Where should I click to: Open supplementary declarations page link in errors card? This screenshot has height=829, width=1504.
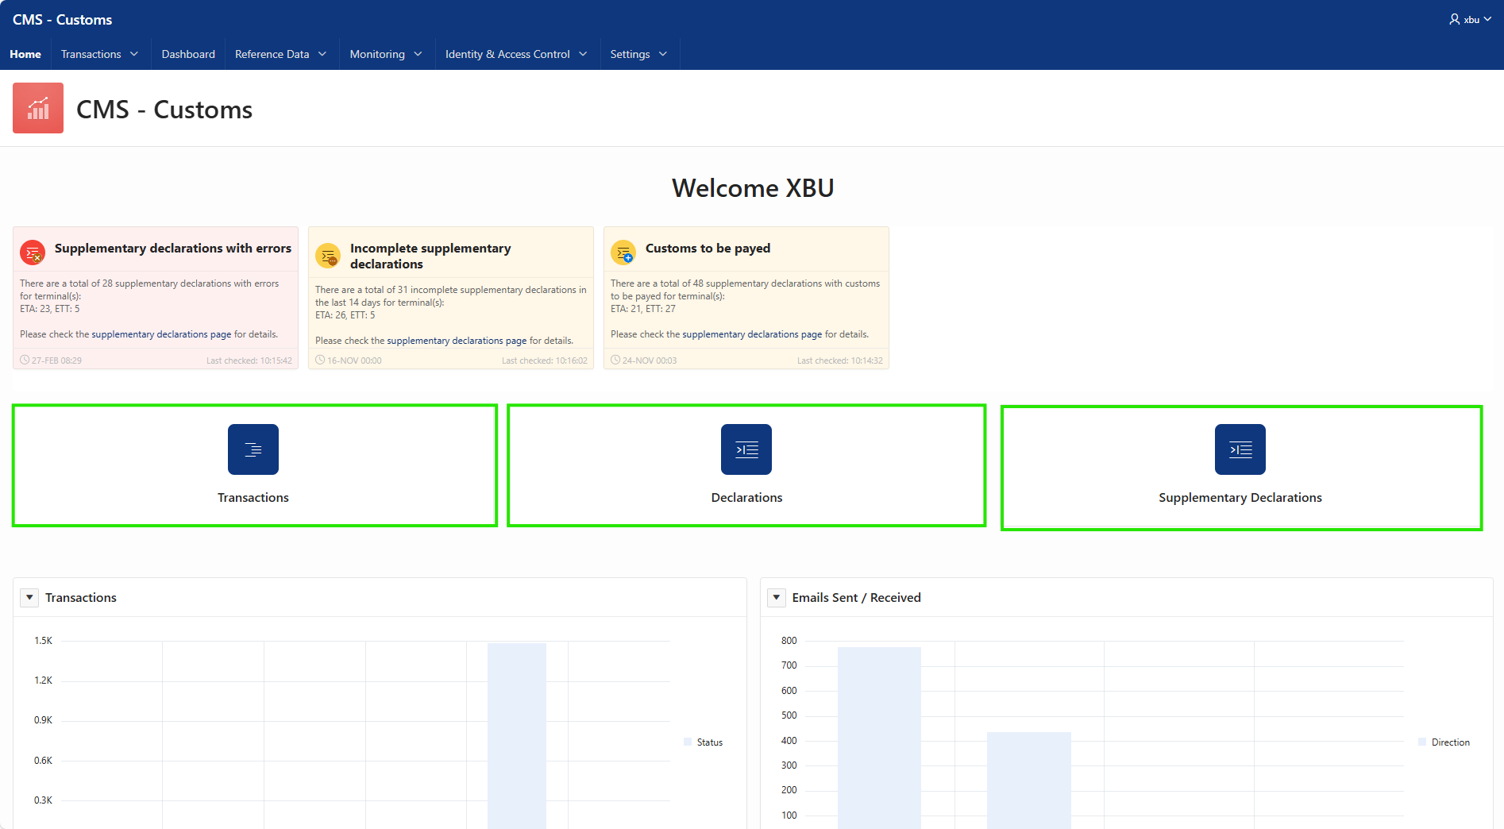tap(161, 334)
